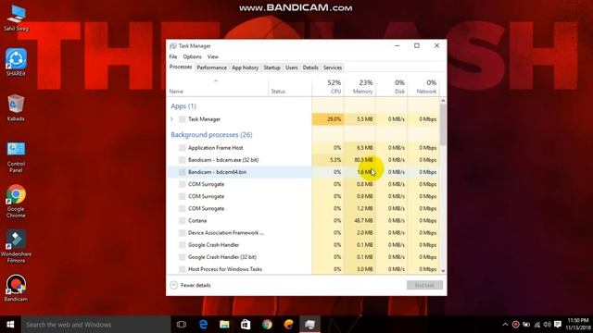Open the Options menu

click(x=192, y=56)
